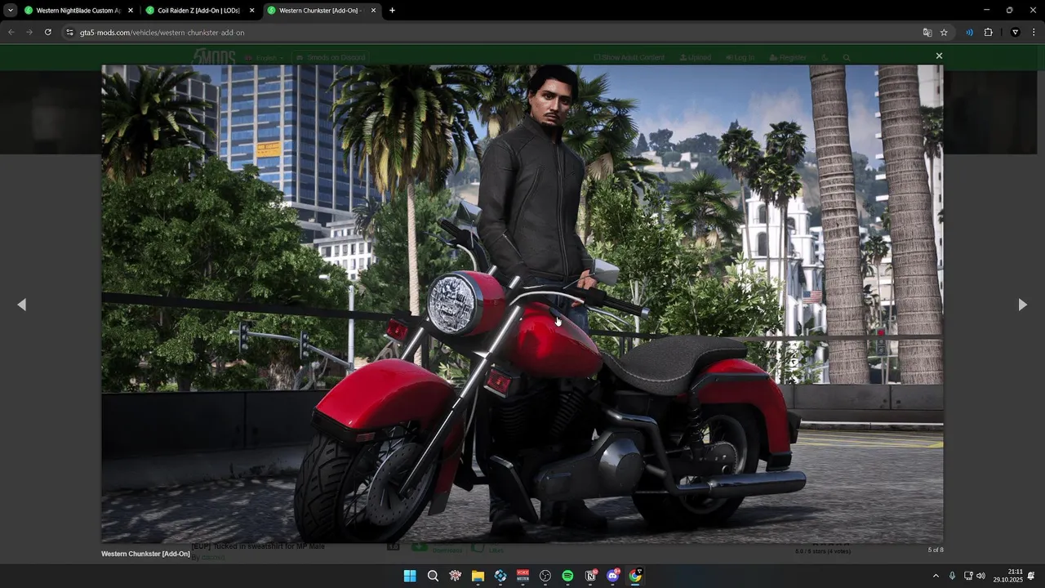Open the Extensions puzzle menu
This screenshot has height=588, width=1045.
tap(988, 33)
